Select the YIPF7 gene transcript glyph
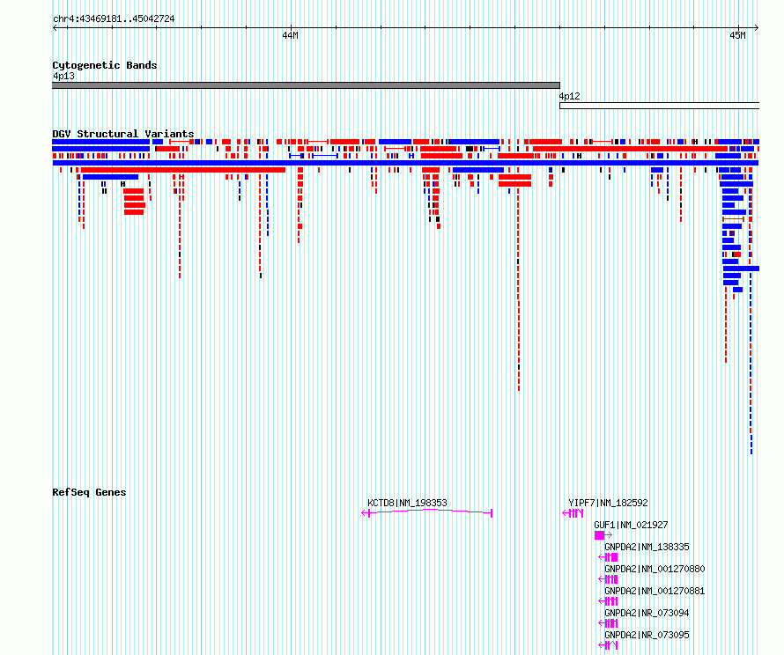The height and width of the screenshot is (655, 784). (x=573, y=513)
